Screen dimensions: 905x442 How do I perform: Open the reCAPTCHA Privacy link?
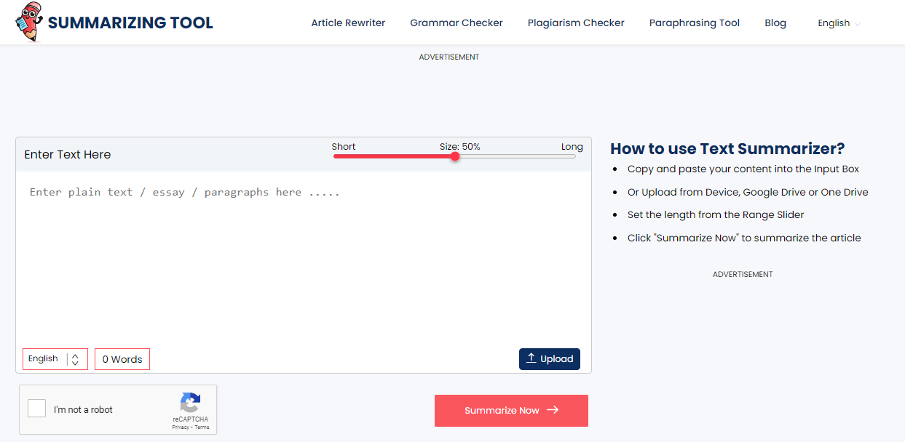[180, 427]
